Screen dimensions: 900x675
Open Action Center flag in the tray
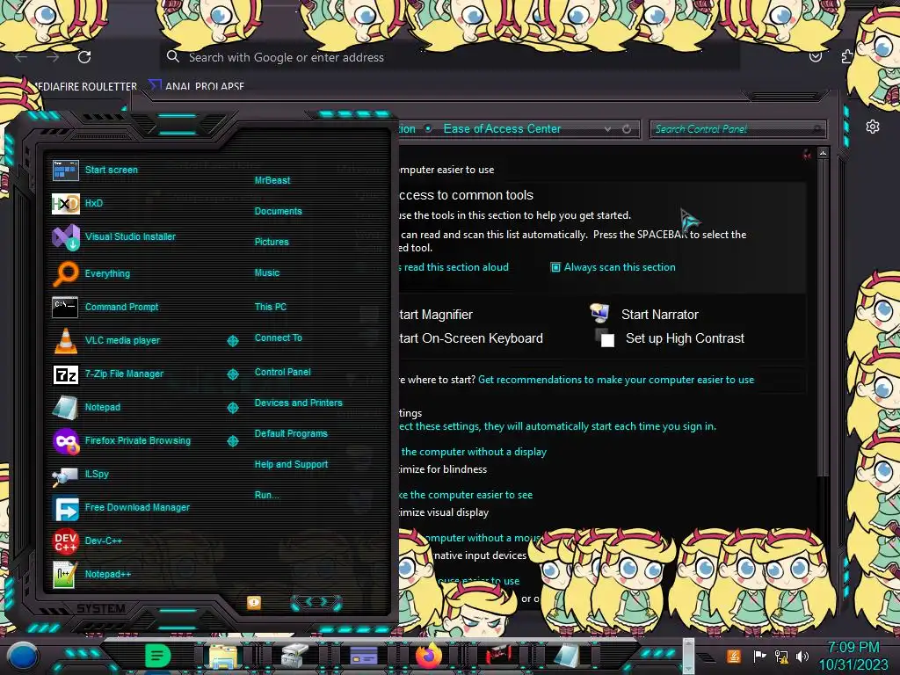point(759,656)
